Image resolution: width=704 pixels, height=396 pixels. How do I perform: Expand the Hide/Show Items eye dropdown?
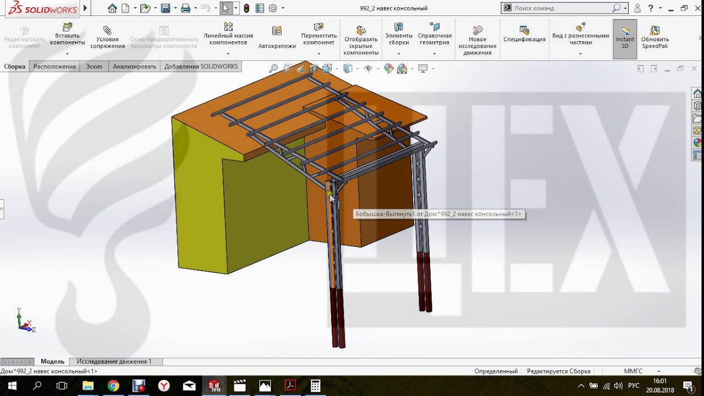pos(378,69)
